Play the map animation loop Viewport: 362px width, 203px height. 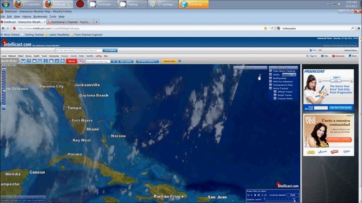pyautogui.click(x=255, y=195)
